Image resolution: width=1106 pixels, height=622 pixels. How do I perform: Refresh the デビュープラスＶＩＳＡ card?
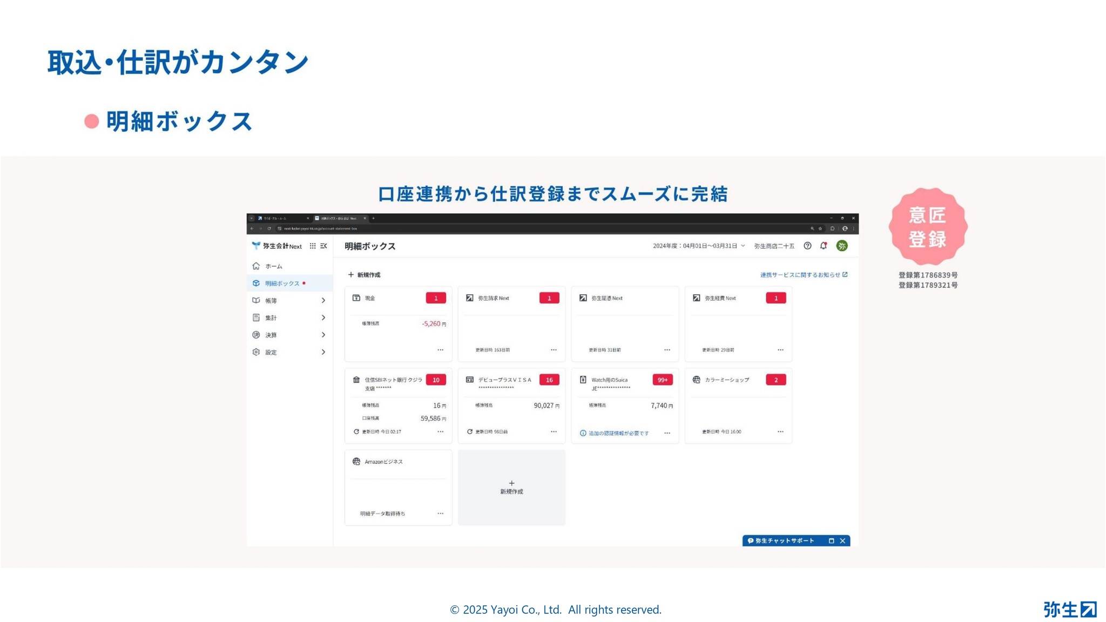pyautogui.click(x=470, y=431)
